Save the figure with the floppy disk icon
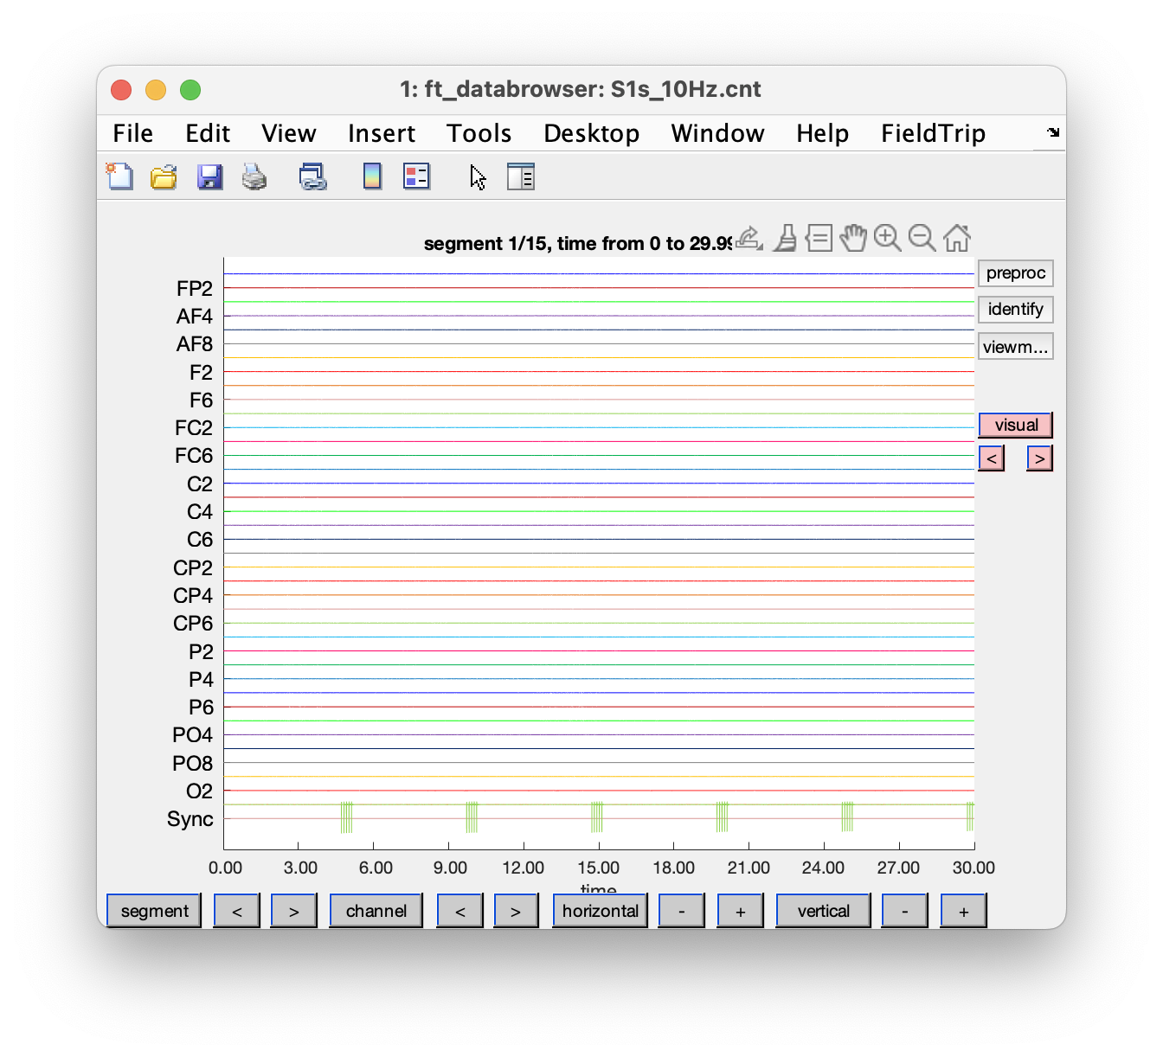The image size is (1163, 1057). tap(209, 176)
